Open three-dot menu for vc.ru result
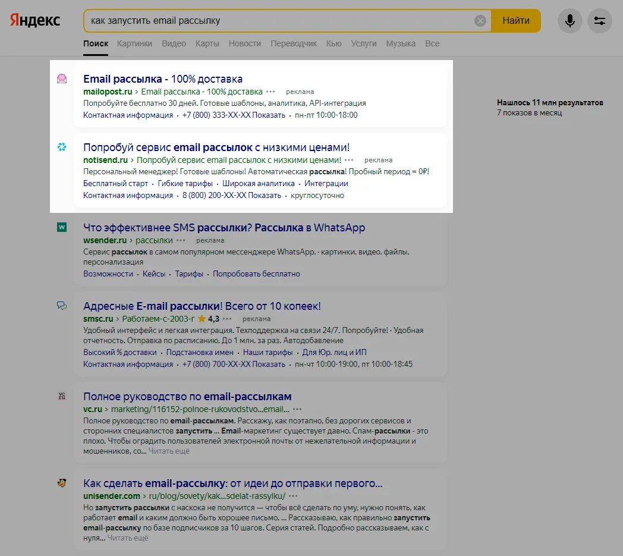The image size is (623, 556). click(297, 409)
